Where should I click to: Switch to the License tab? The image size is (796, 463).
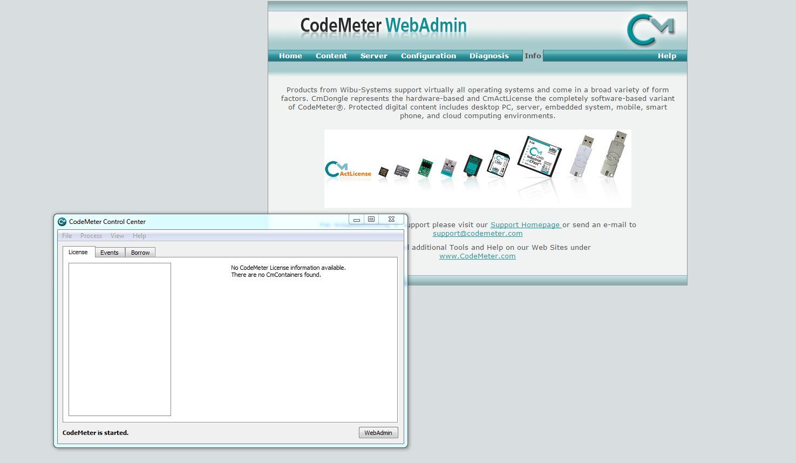tap(78, 252)
